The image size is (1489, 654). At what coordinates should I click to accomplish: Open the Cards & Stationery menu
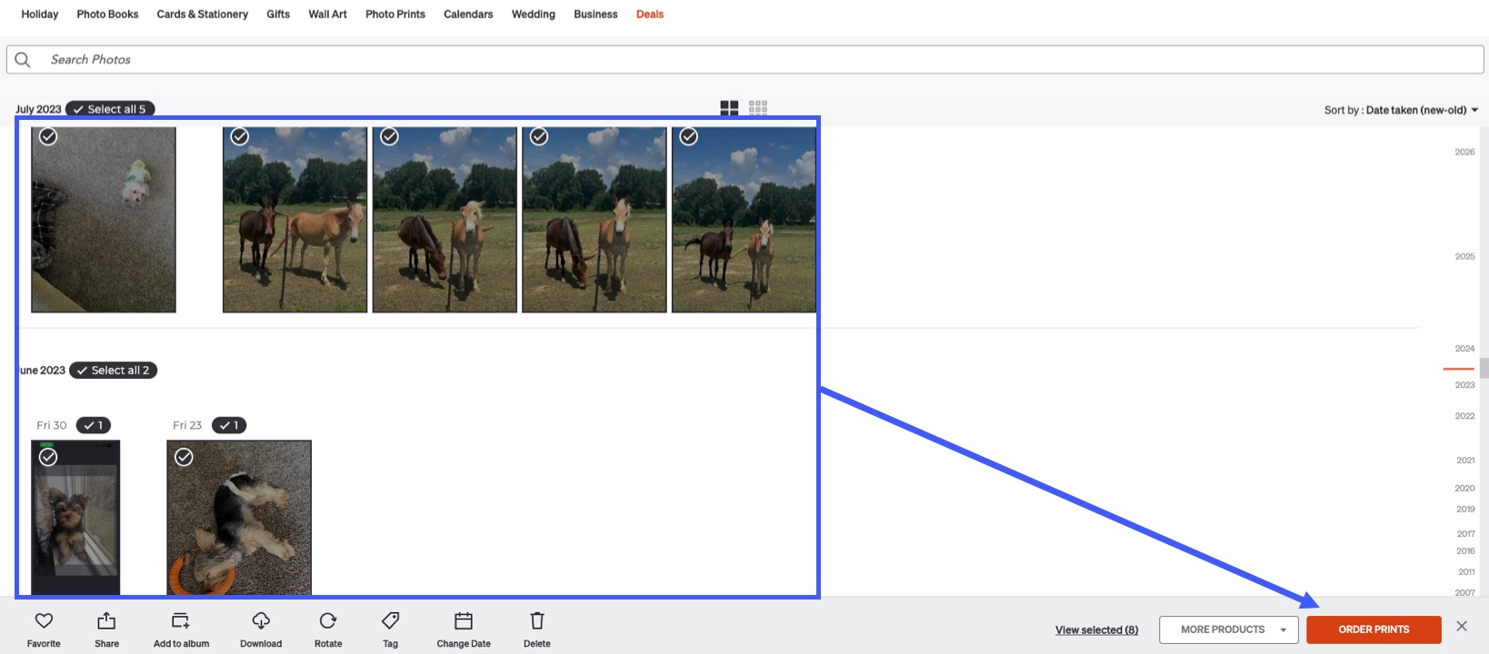[203, 15]
